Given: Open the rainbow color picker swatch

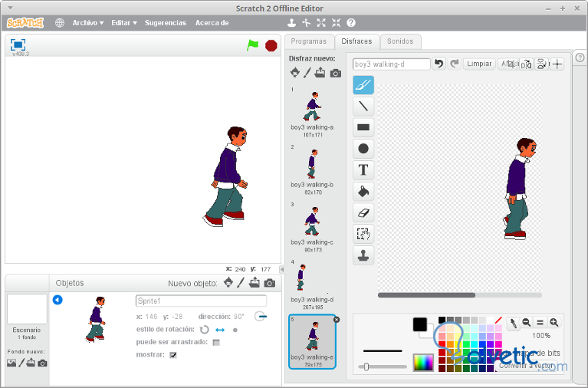Looking at the screenshot, I should [423, 363].
